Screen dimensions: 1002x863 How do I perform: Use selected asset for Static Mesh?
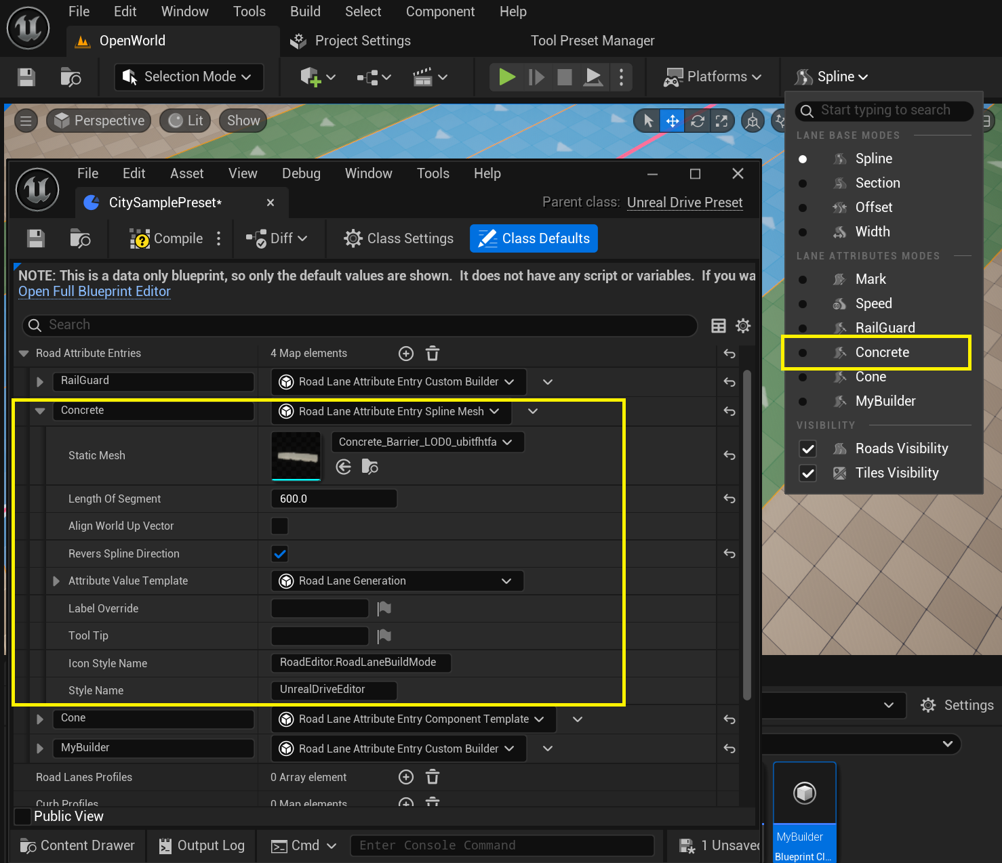pos(344,467)
